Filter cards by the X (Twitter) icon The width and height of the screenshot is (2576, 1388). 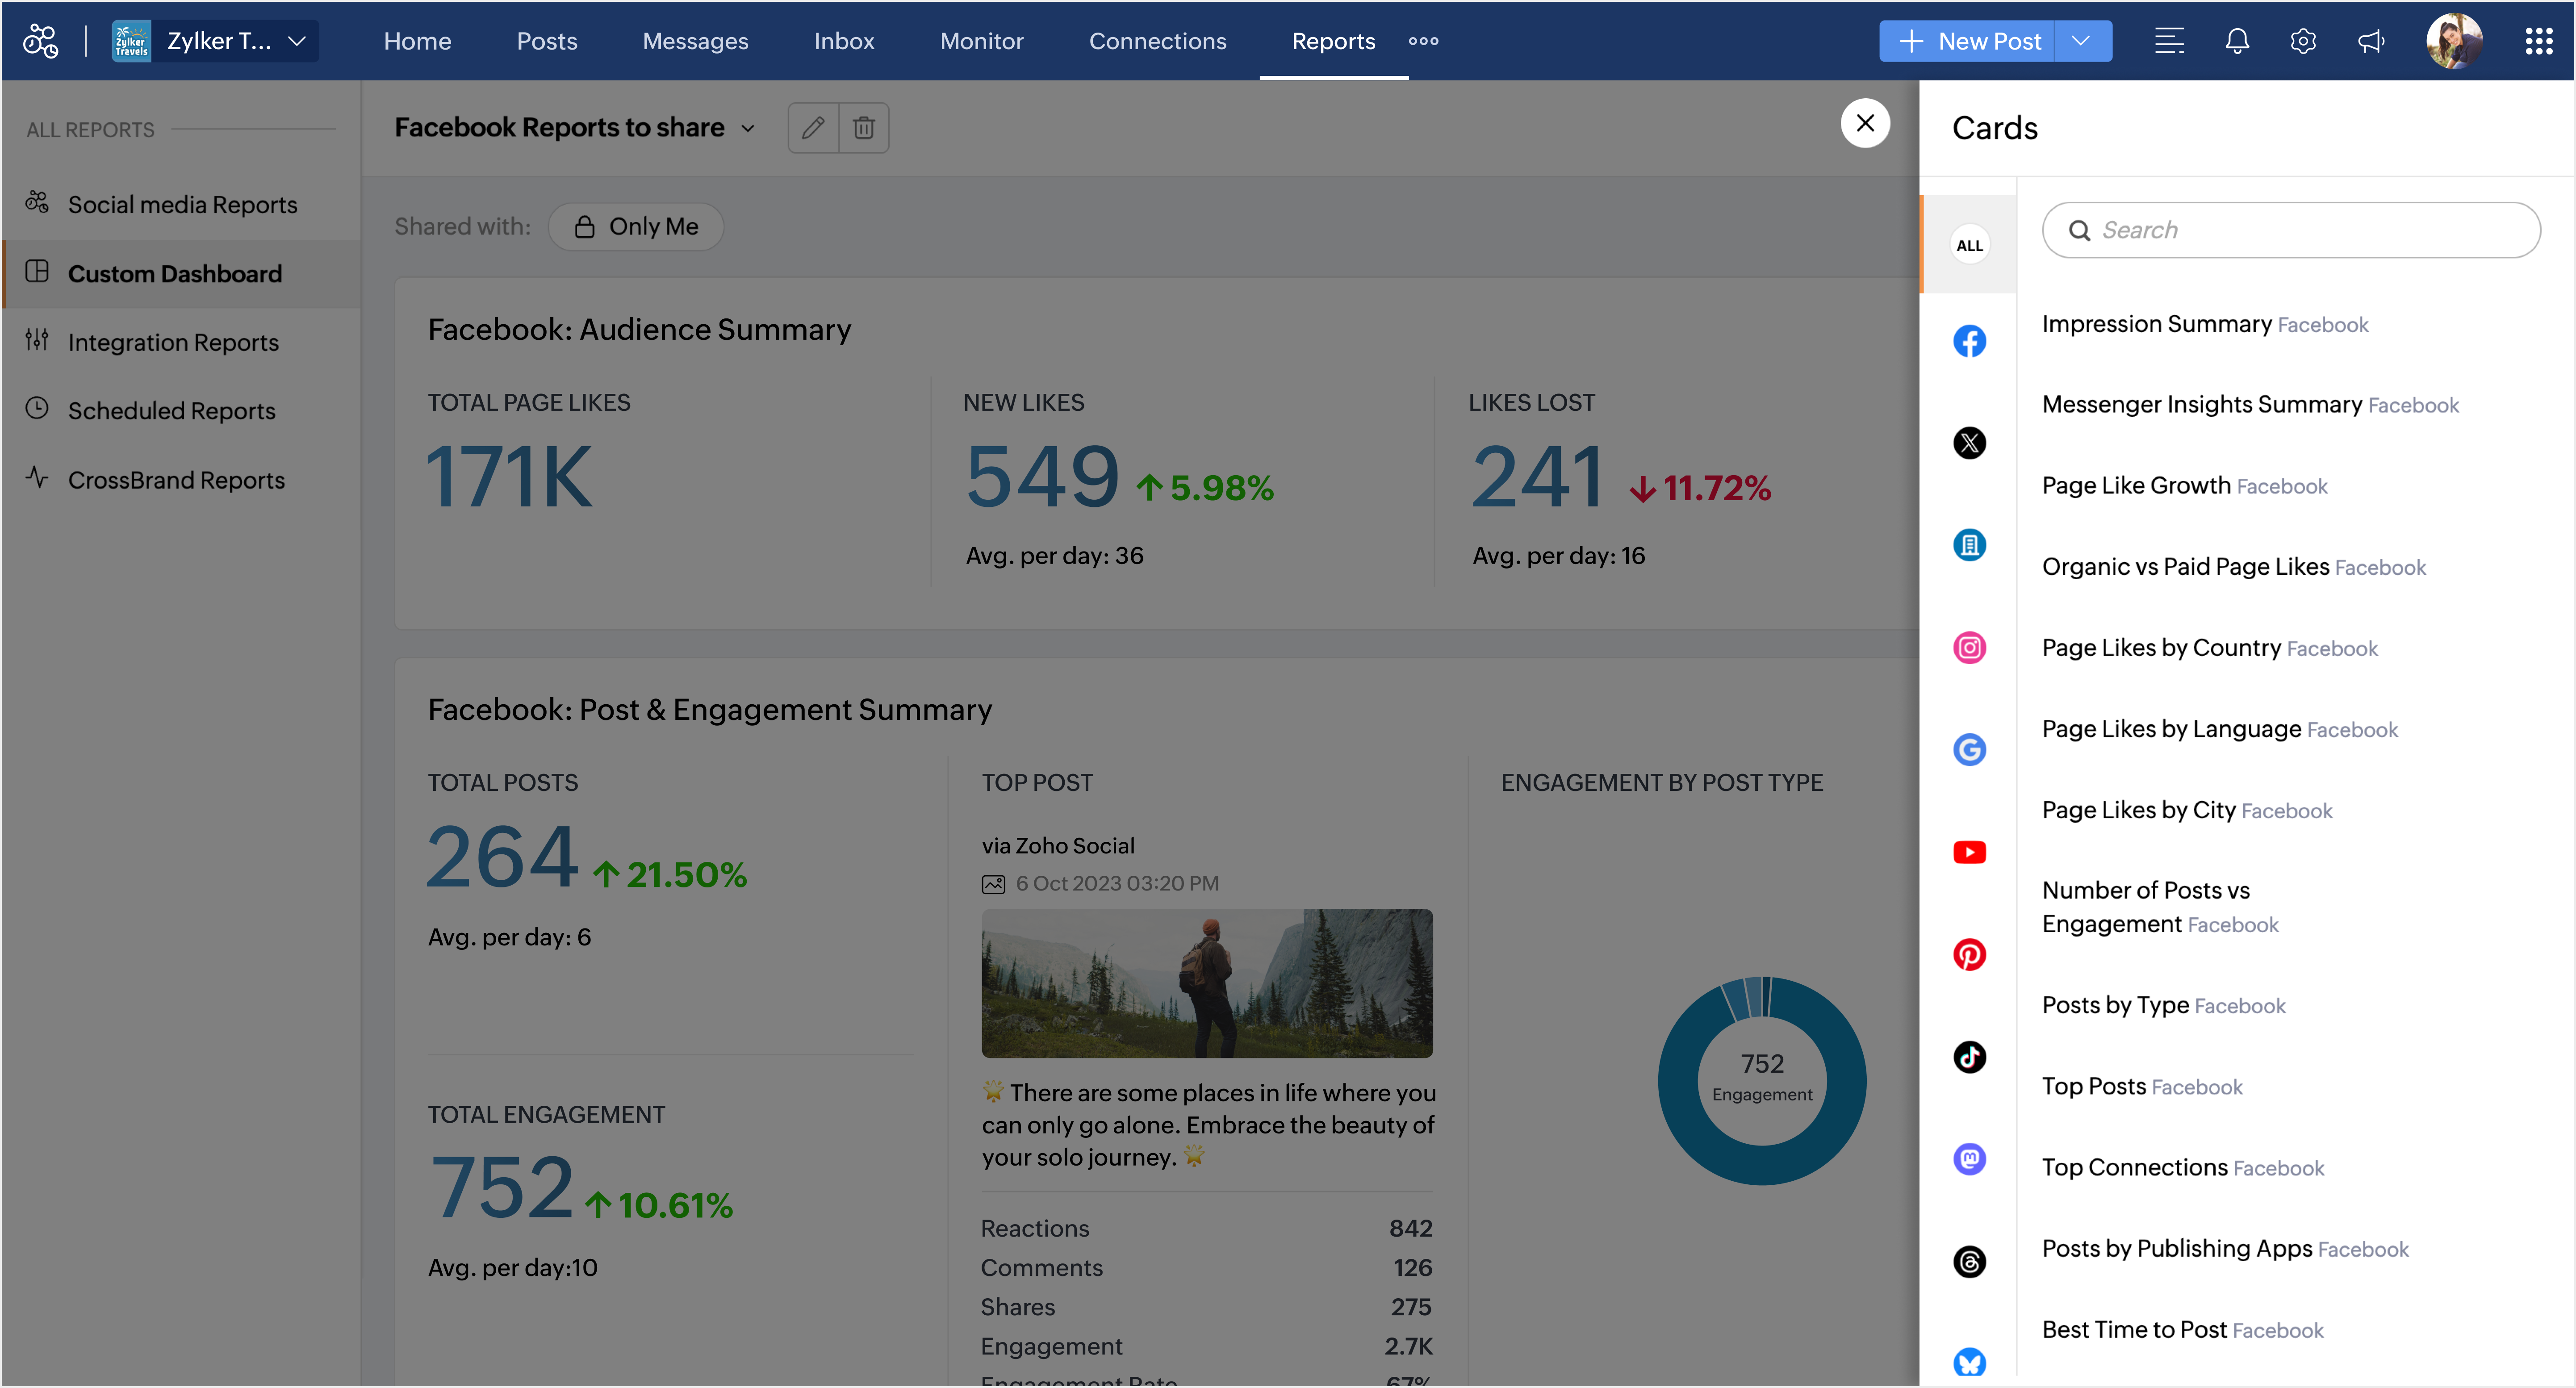1969,443
